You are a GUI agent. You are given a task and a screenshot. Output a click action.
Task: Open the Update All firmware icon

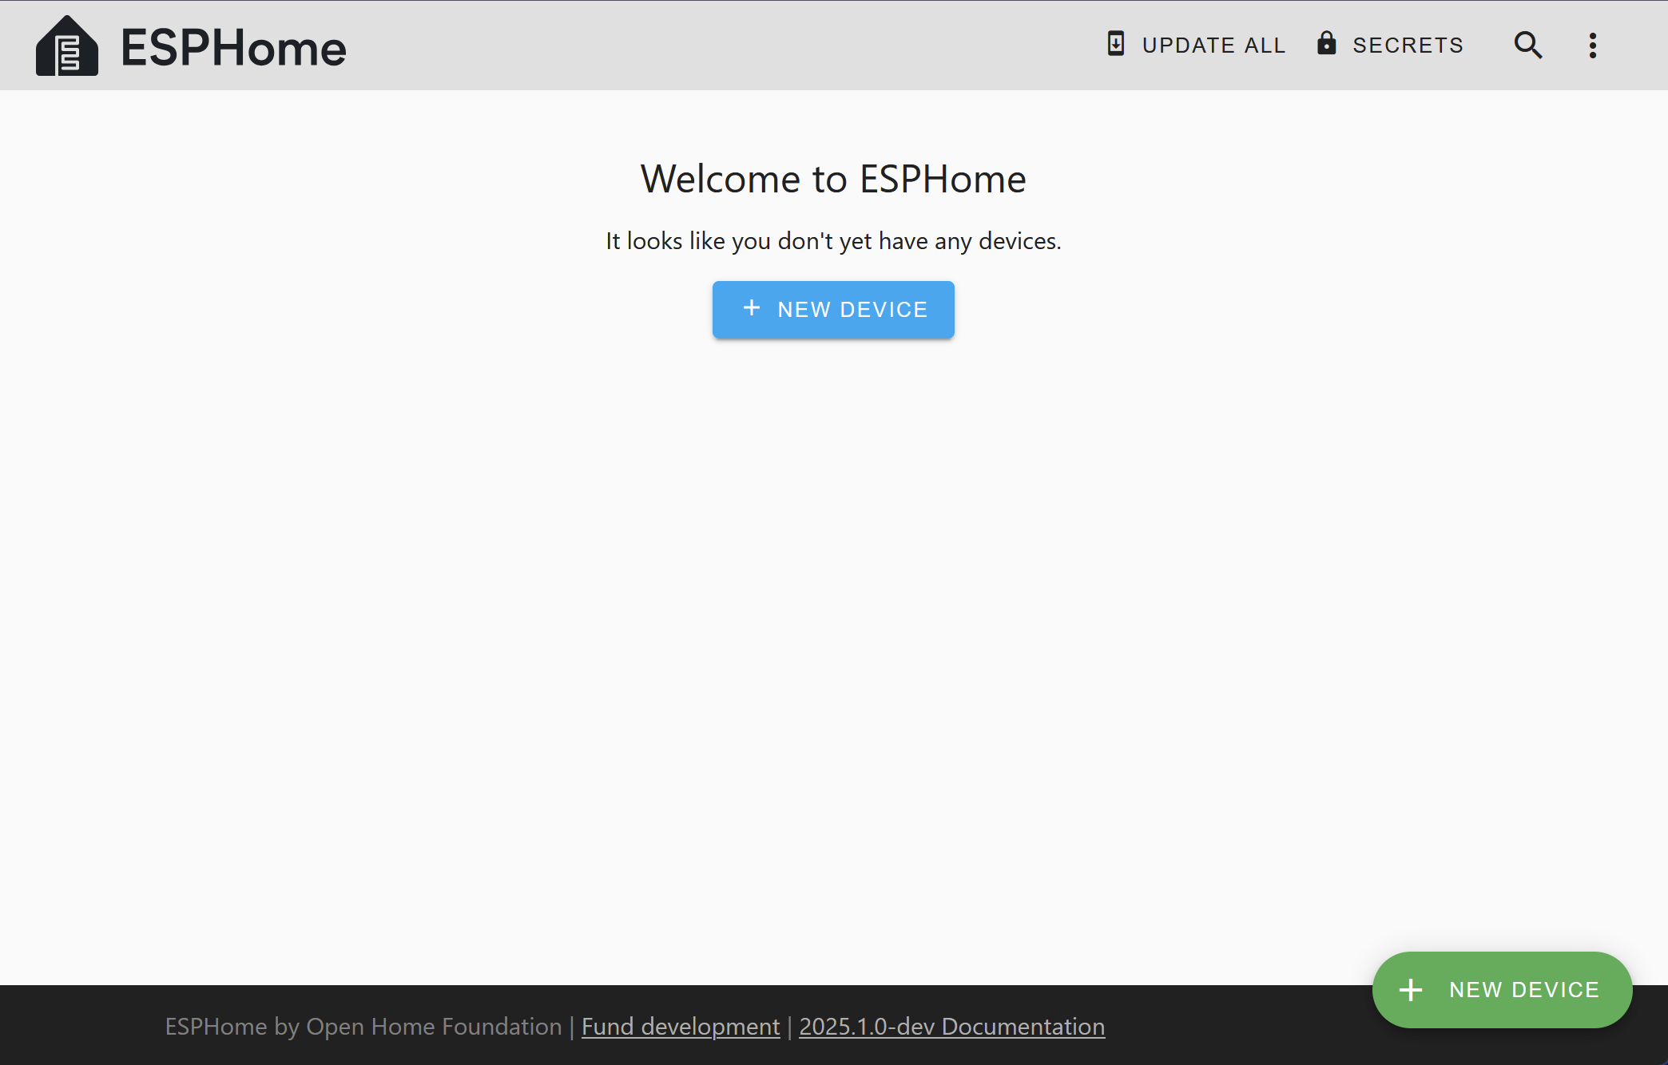(1114, 45)
